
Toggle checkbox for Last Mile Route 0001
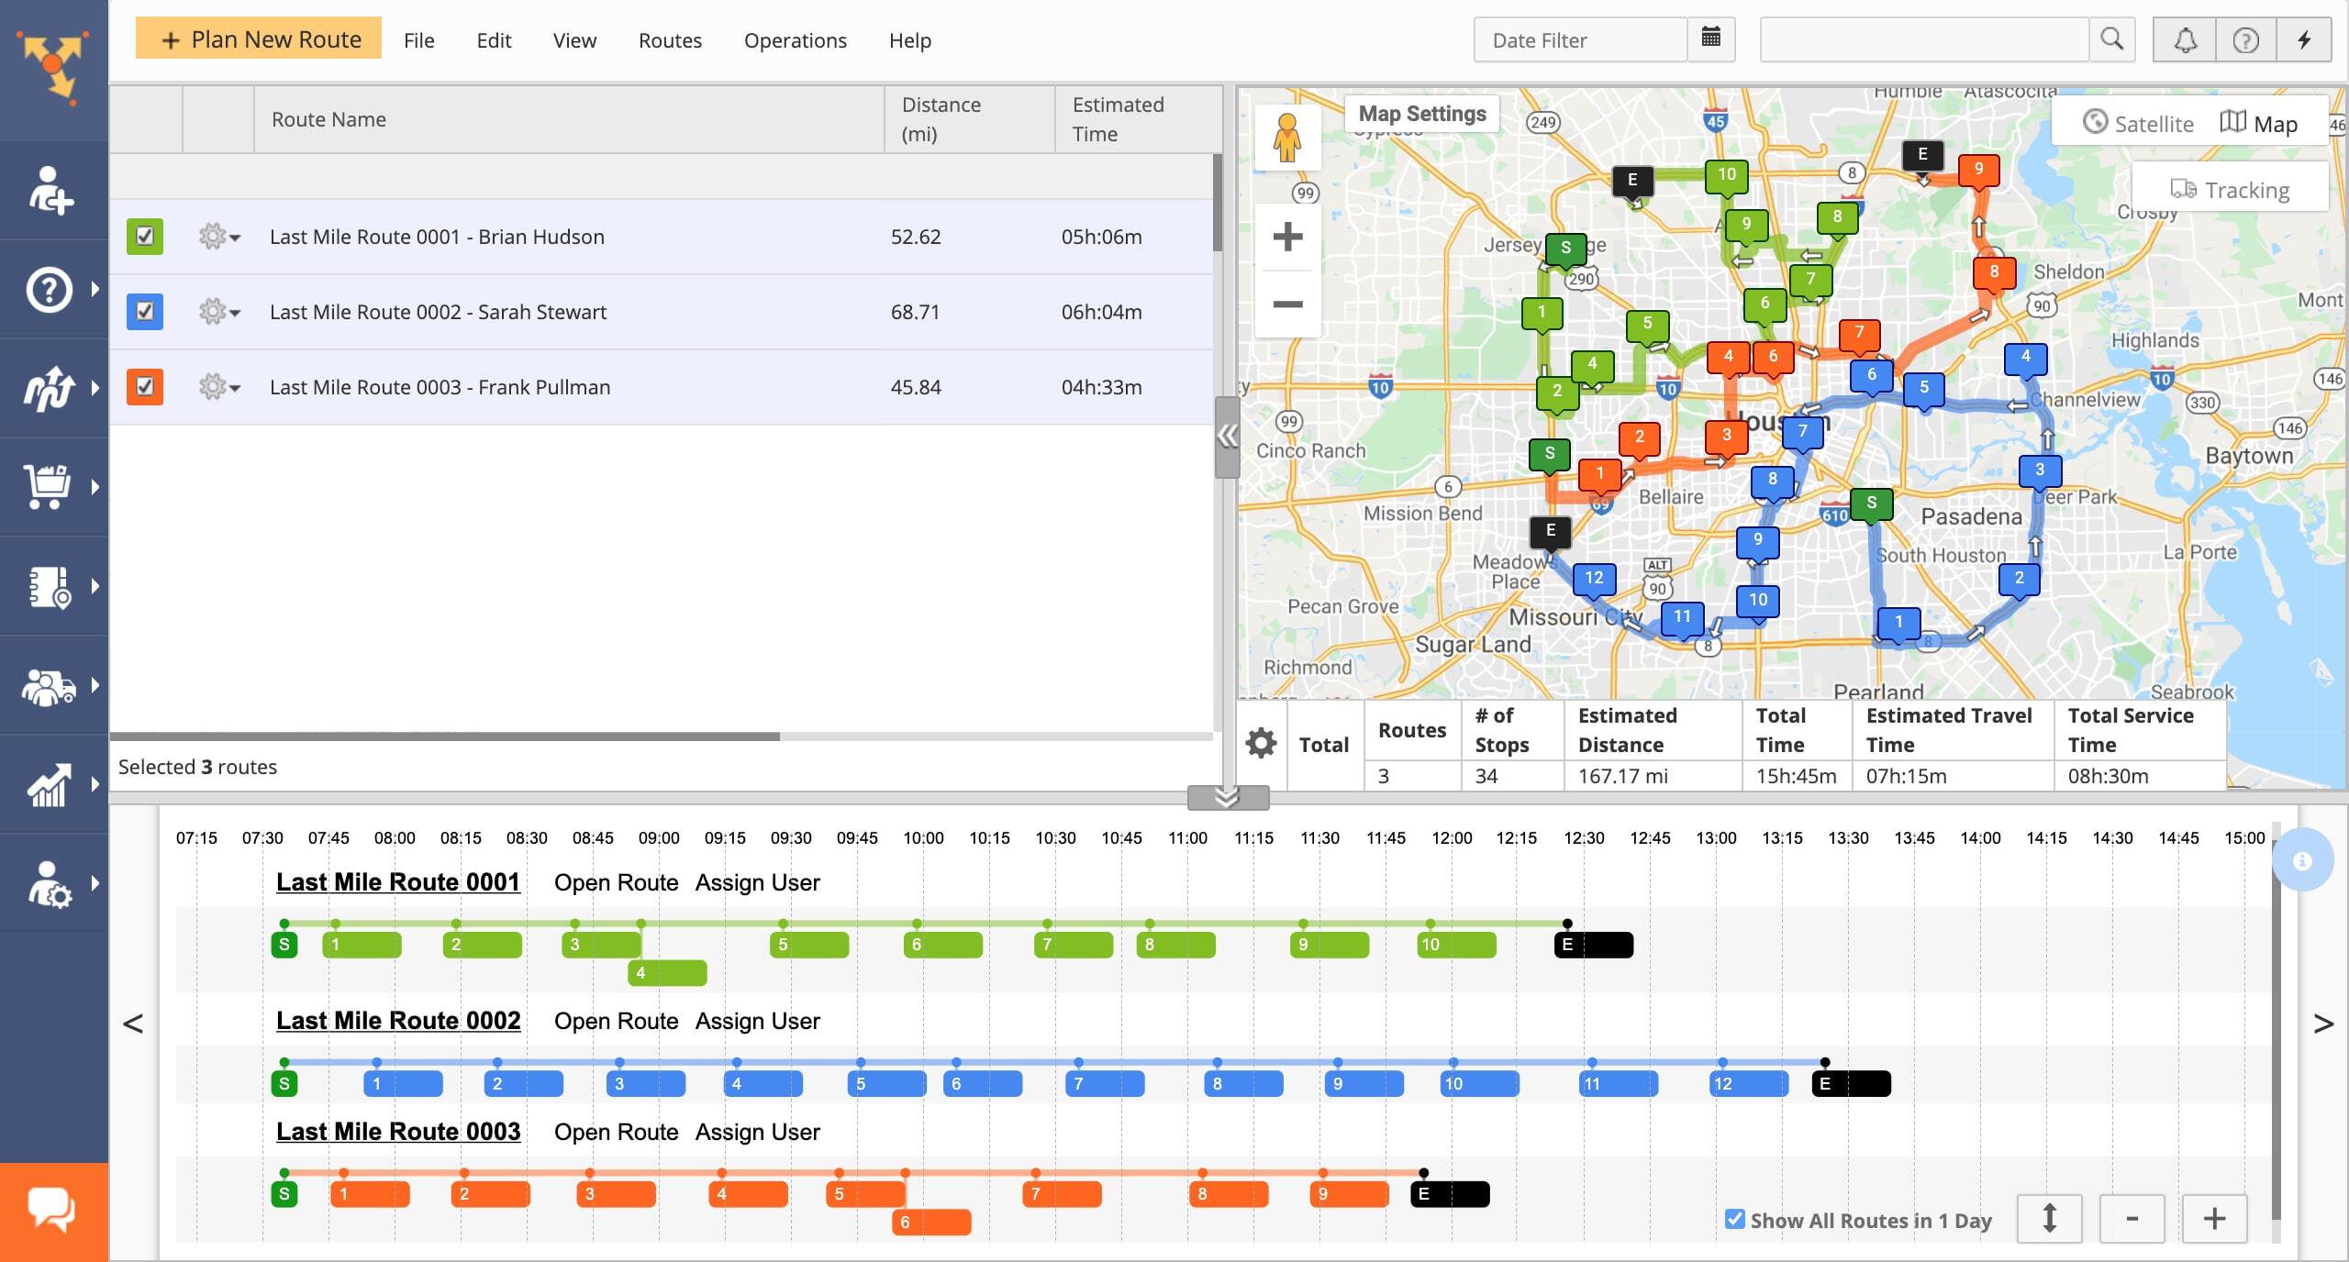[x=145, y=237]
